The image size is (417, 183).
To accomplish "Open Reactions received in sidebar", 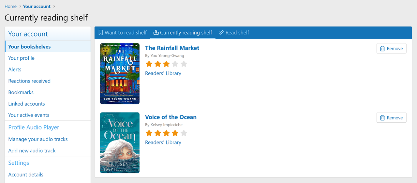I will (29, 81).
